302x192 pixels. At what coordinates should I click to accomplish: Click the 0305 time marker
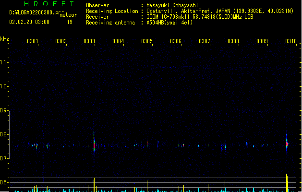147,41
